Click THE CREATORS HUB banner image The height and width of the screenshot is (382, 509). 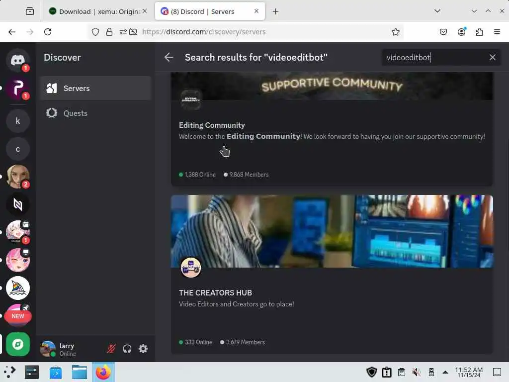point(332,231)
